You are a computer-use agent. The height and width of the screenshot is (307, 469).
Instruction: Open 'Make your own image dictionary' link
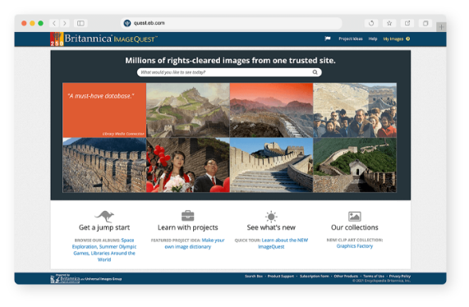click(195, 243)
